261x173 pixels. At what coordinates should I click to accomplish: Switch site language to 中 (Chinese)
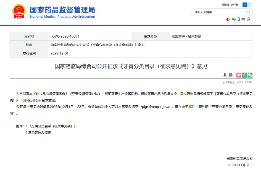click(245, 5)
